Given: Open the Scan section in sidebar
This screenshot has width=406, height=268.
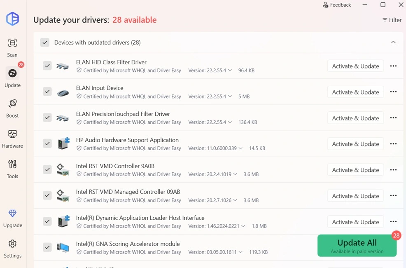Looking at the screenshot, I should tap(12, 48).
